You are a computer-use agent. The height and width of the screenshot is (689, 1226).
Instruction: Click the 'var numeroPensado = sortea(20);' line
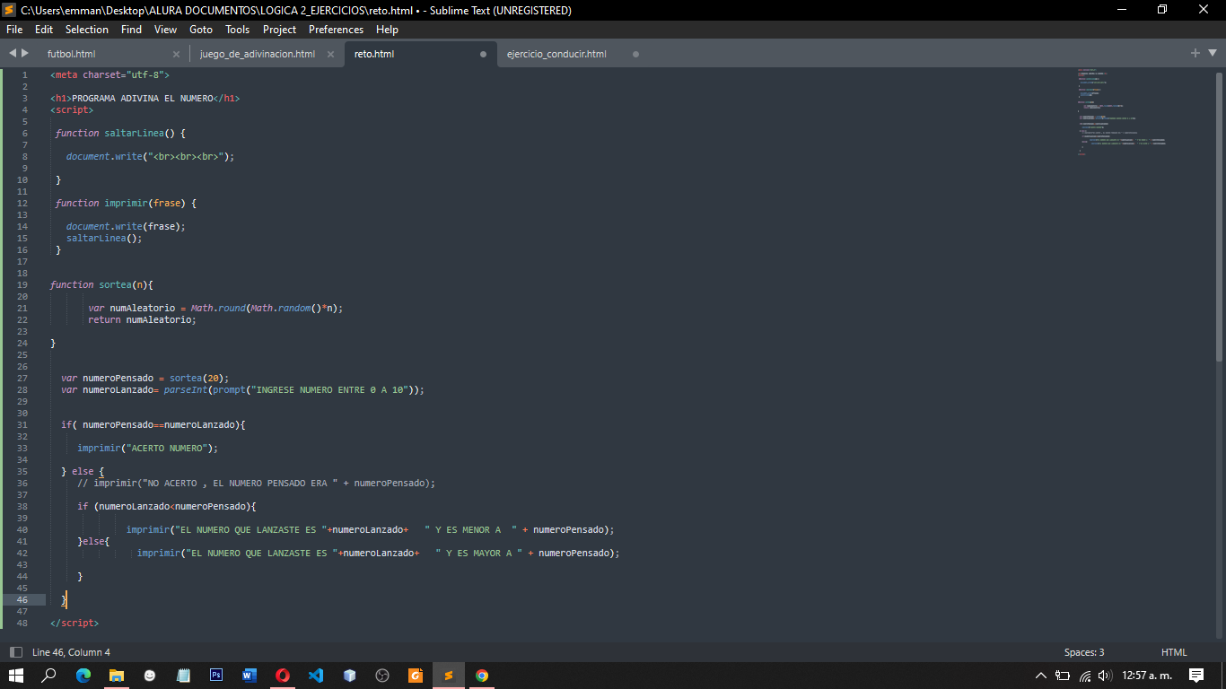tap(145, 378)
